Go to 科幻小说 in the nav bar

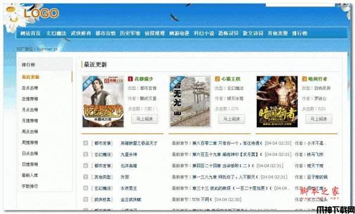[204, 33]
